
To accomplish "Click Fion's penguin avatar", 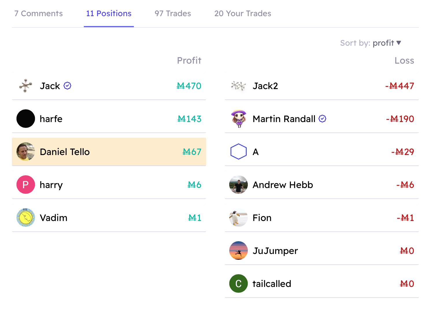I will (x=239, y=218).
